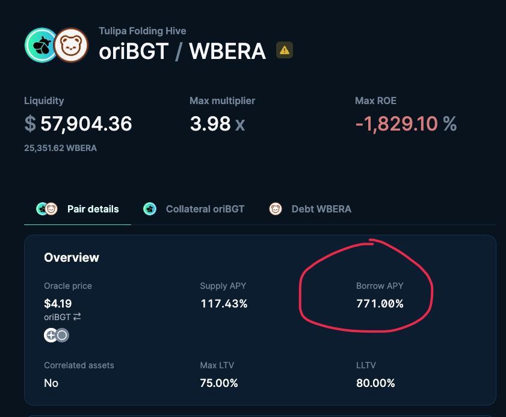Switch to Collateral oriBGT tab
Viewport: 506px width, 417px height.
(194, 209)
